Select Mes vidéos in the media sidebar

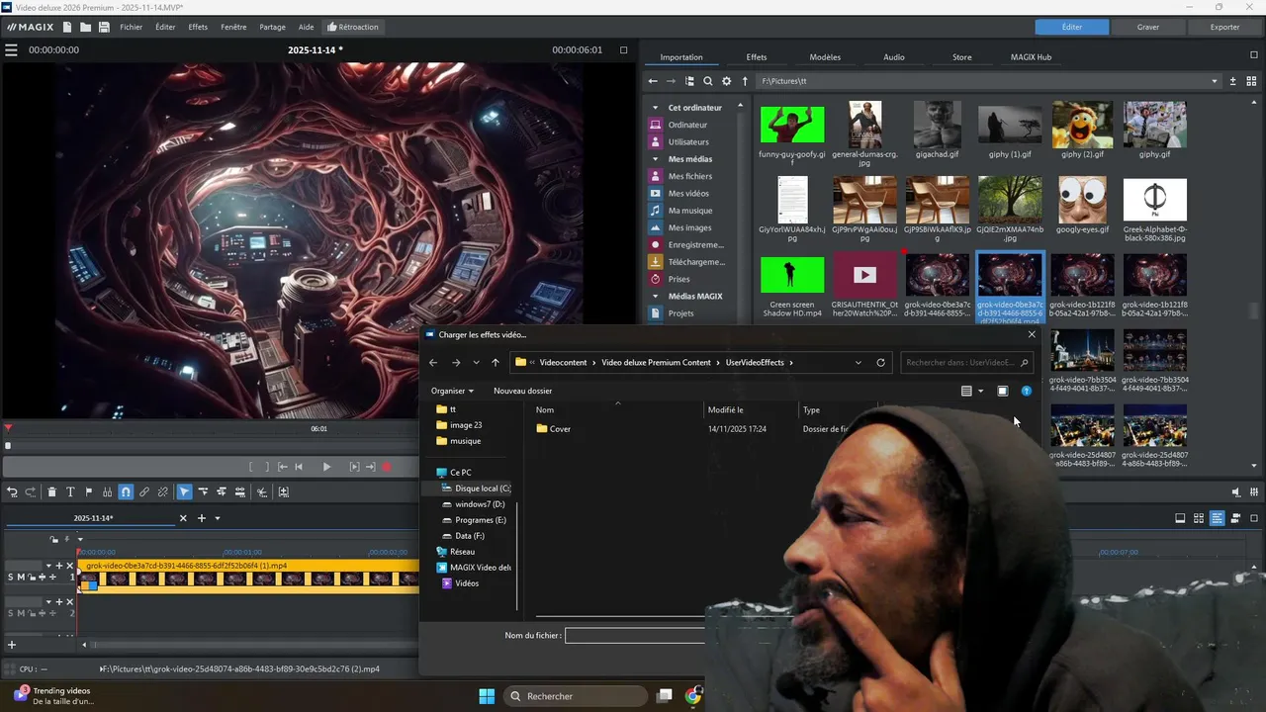point(688,193)
